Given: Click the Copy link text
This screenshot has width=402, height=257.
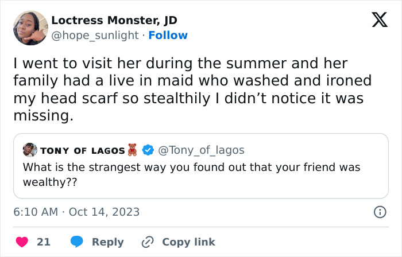Looking at the screenshot, I should (x=188, y=242).
